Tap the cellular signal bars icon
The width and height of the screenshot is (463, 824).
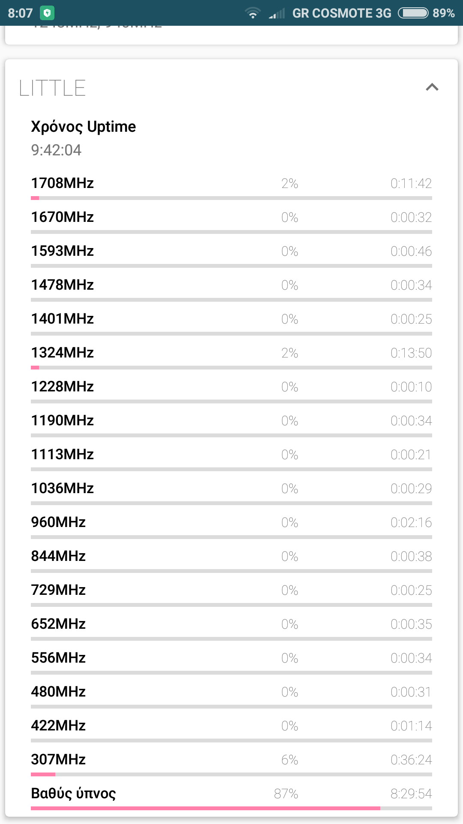point(277,14)
